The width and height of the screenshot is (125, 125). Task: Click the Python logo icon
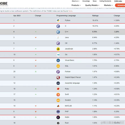point(58,20)
